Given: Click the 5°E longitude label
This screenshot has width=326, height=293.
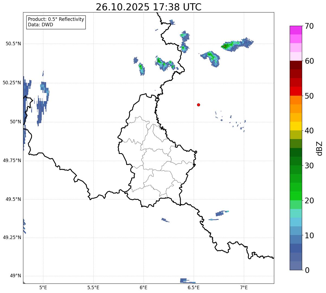Looking at the screenshot, I should pyautogui.click(x=43, y=287).
